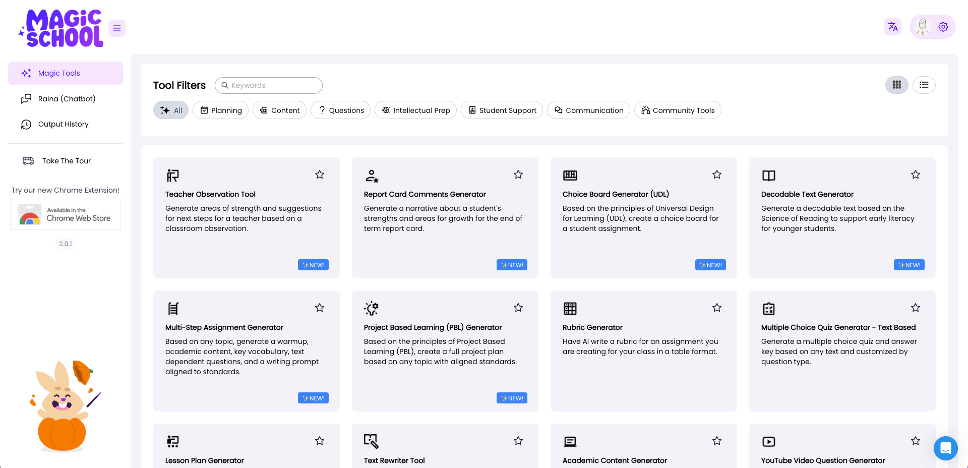Open the Chrome Web Store badge
The image size is (968, 468).
[66, 214]
